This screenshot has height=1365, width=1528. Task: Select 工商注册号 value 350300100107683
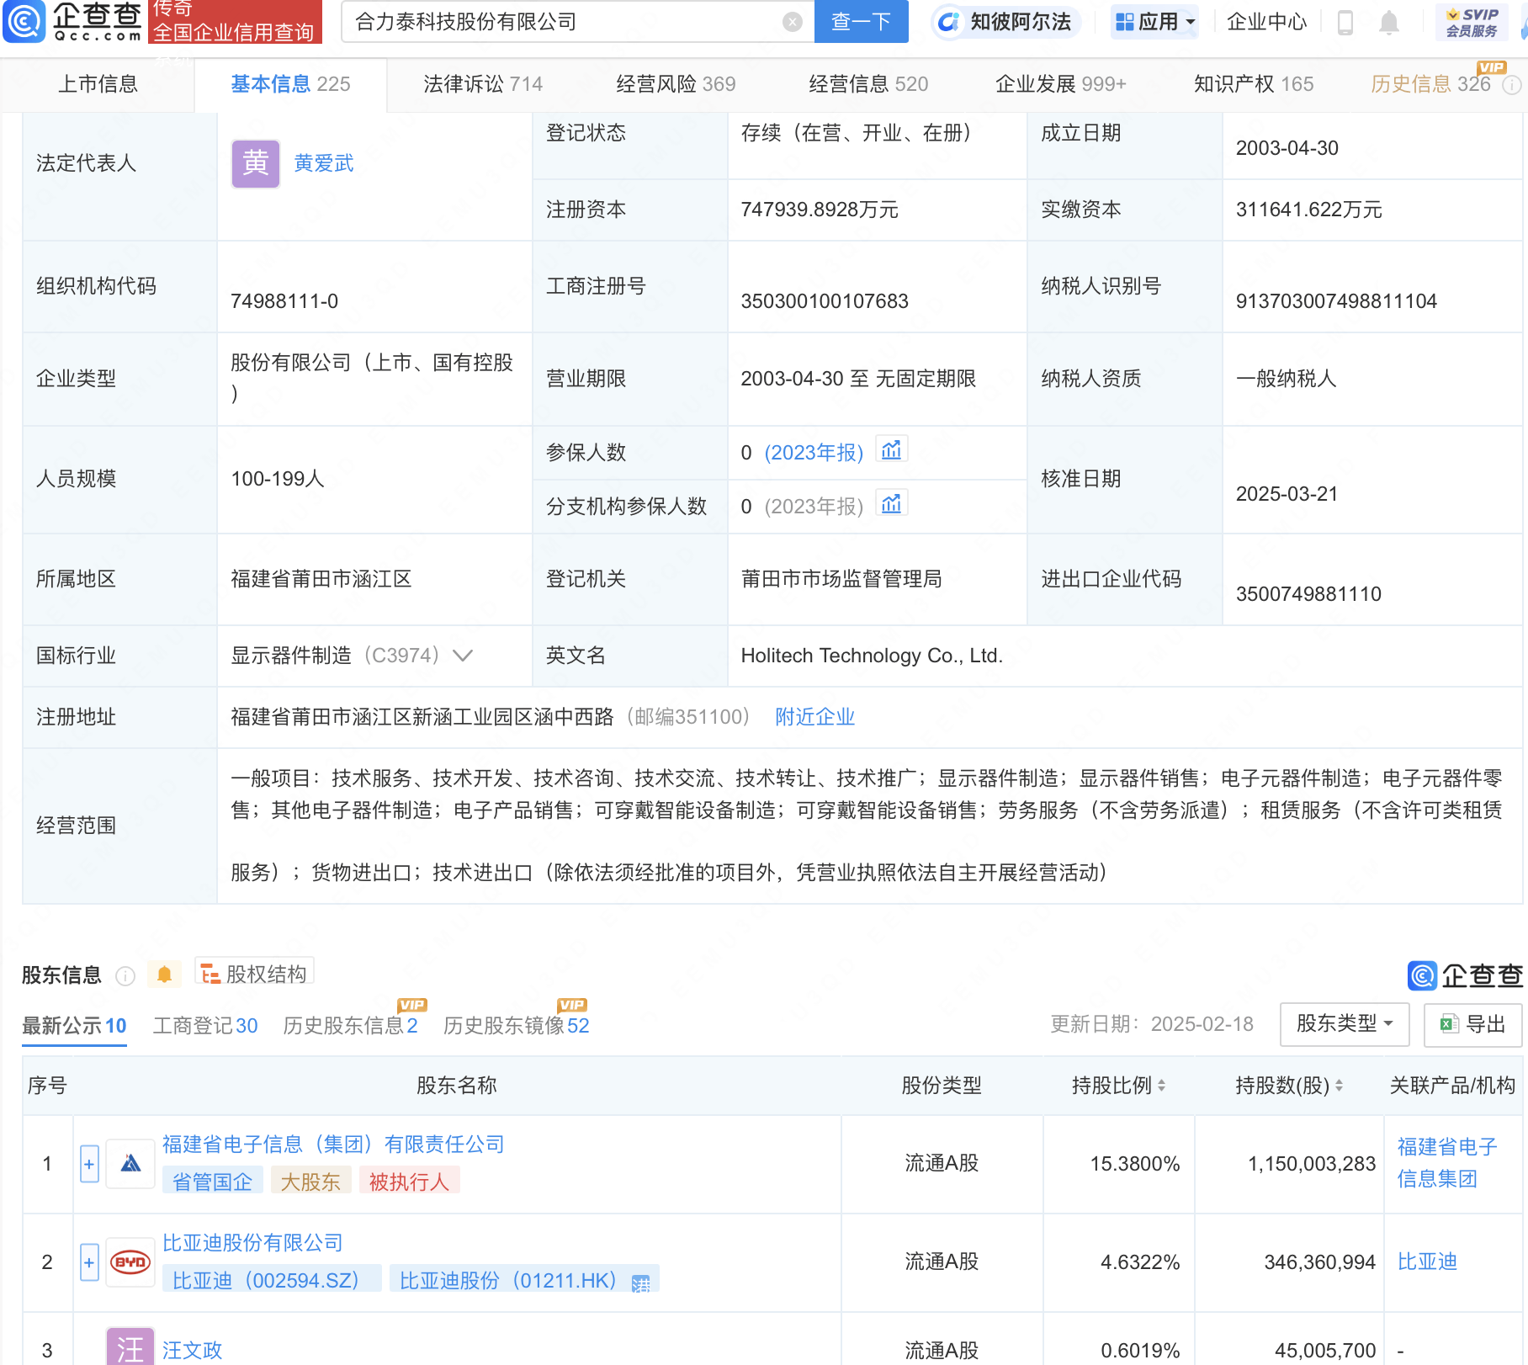pos(825,301)
